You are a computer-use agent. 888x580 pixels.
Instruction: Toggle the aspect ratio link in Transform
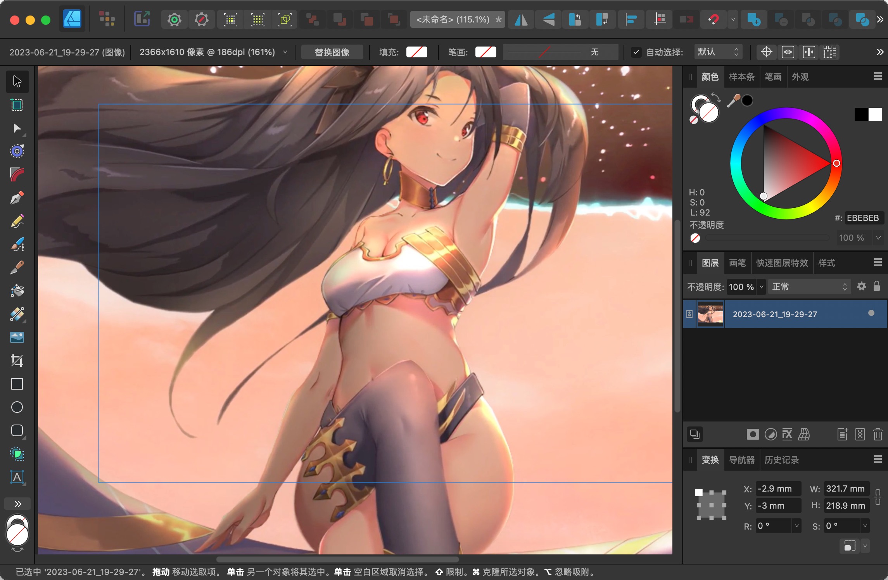[878, 497]
